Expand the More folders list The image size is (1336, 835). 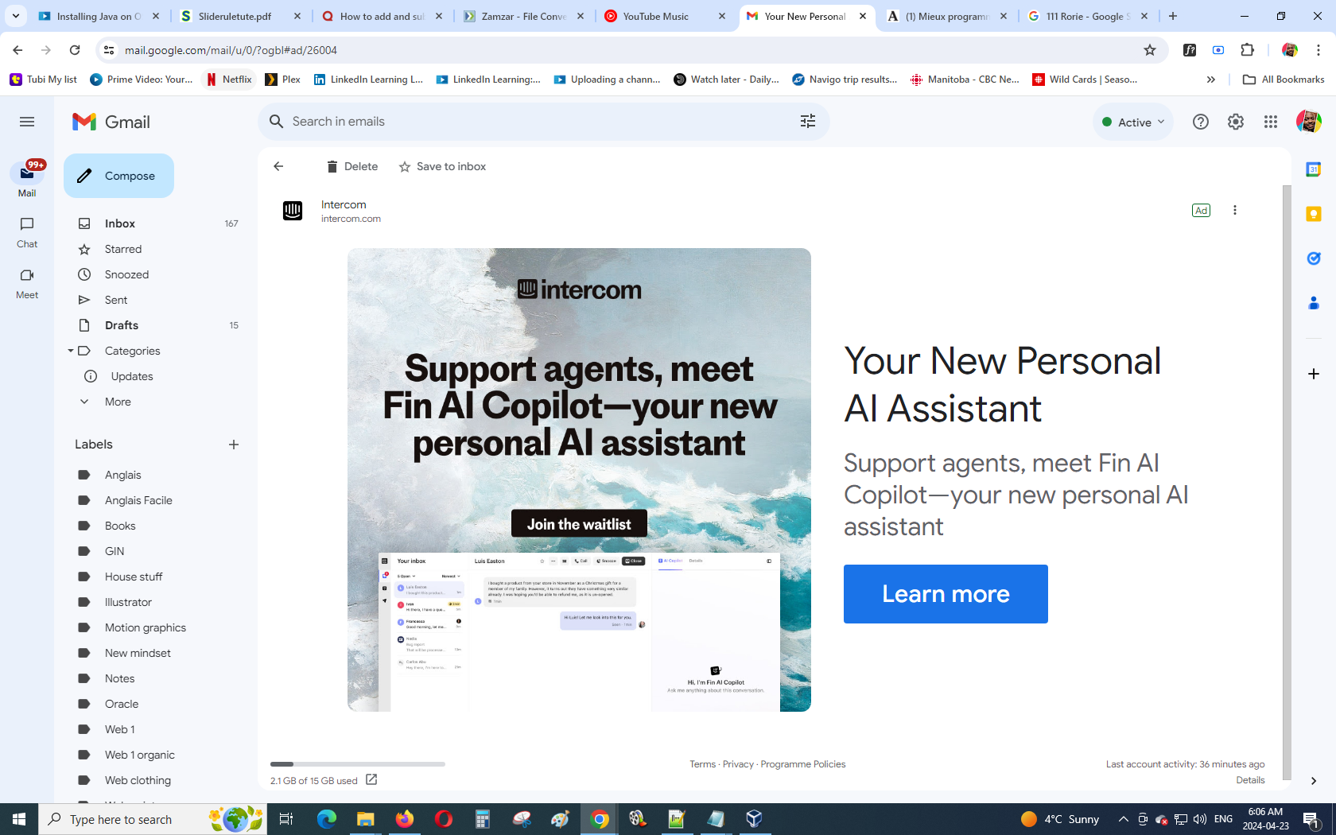coord(118,402)
